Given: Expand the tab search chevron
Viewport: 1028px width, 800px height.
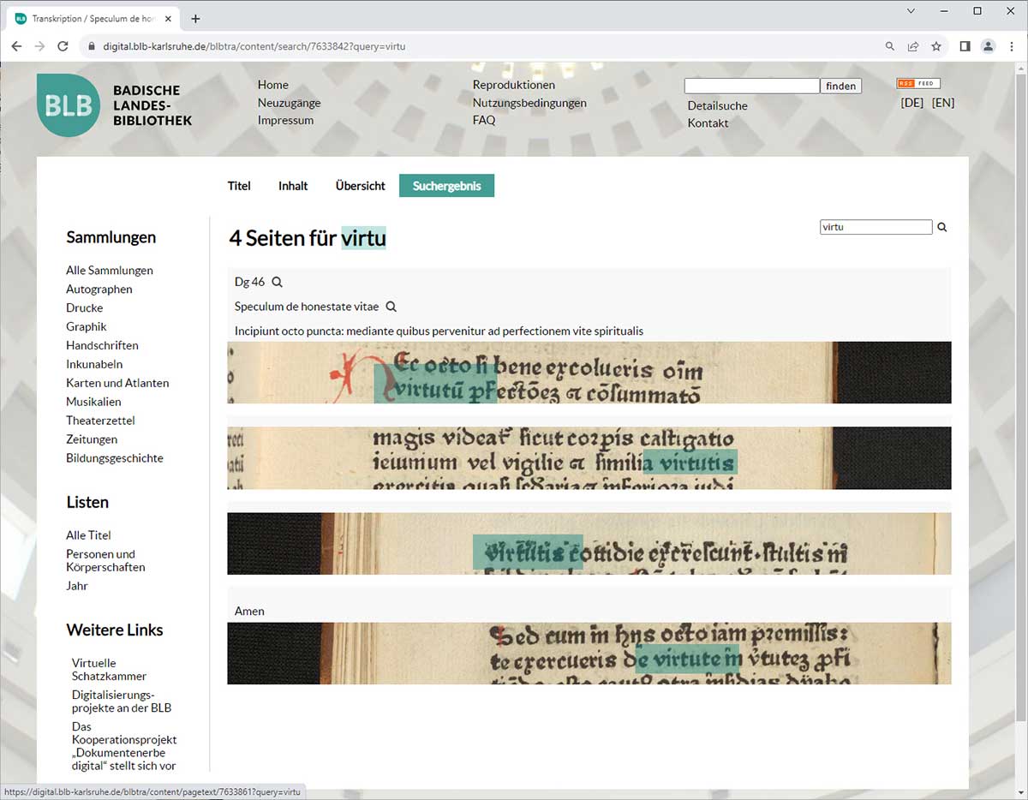Looking at the screenshot, I should 911,11.
